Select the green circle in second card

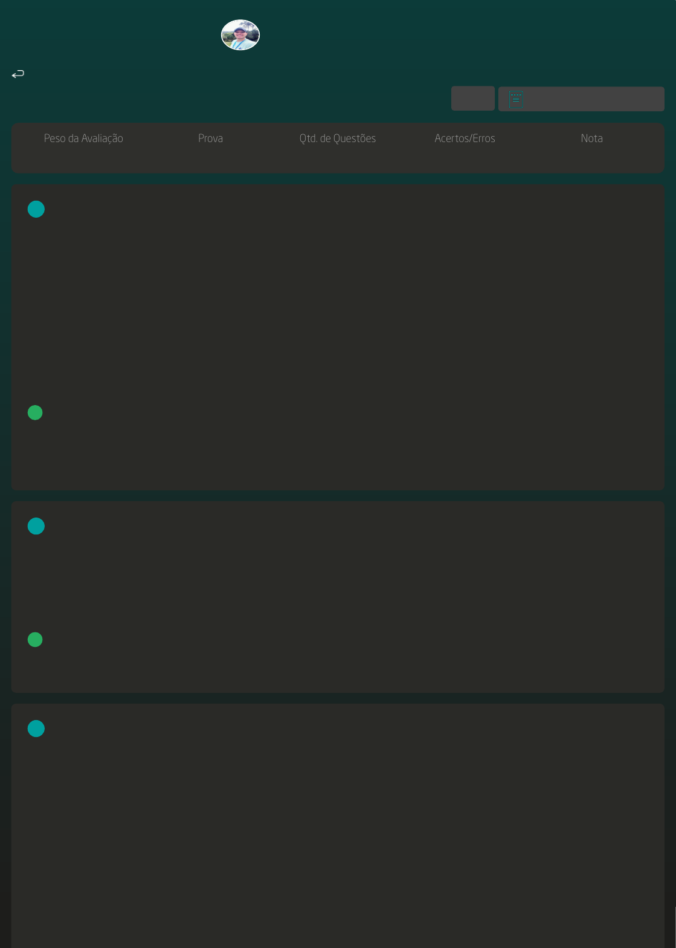pyautogui.click(x=35, y=640)
